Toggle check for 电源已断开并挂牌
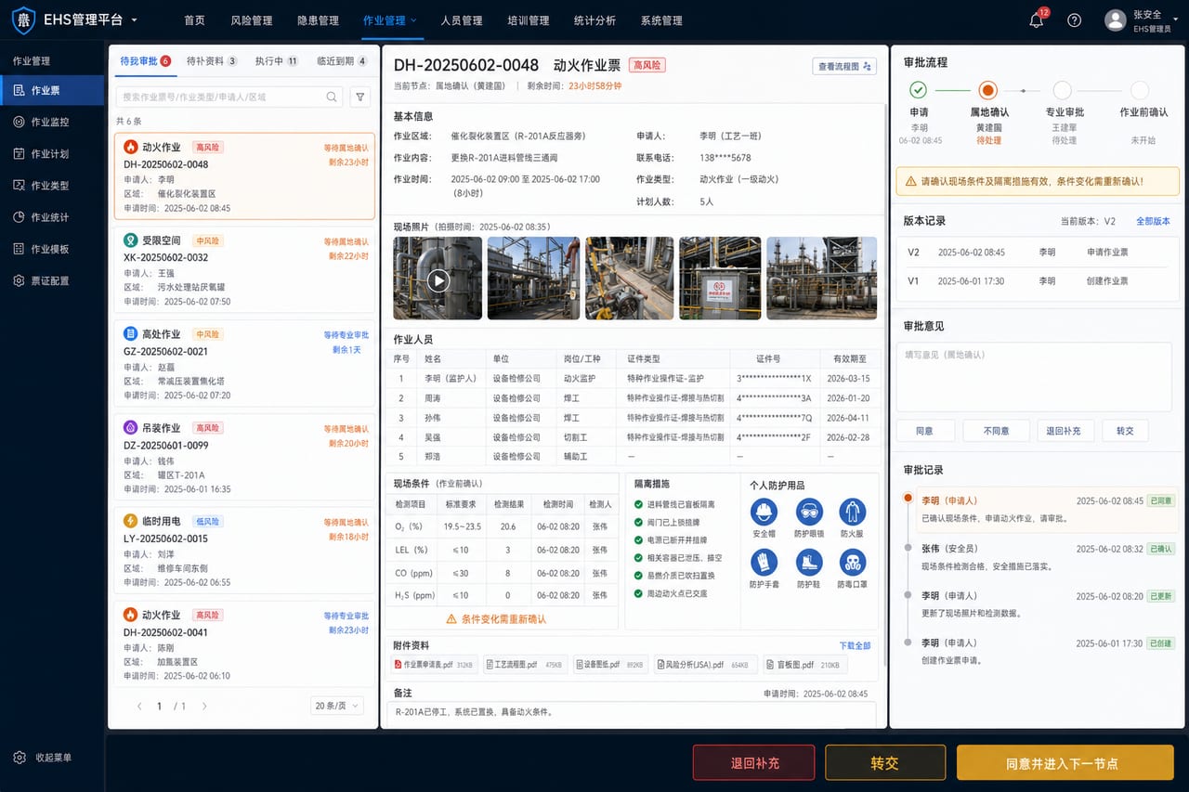The height and width of the screenshot is (792, 1189). (638, 539)
